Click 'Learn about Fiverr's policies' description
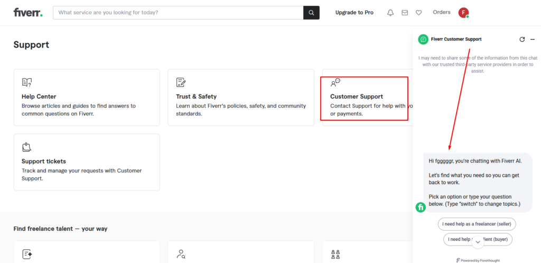This screenshot has height=263, width=541. 241,110
